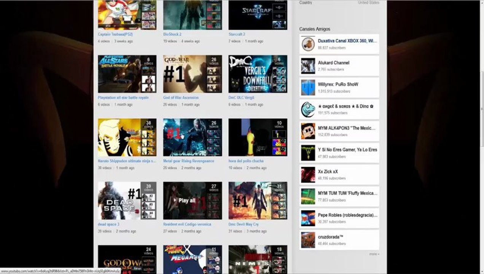Open Xx Zick xX name link
This screenshot has height=274, width=484.
click(328, 172)
